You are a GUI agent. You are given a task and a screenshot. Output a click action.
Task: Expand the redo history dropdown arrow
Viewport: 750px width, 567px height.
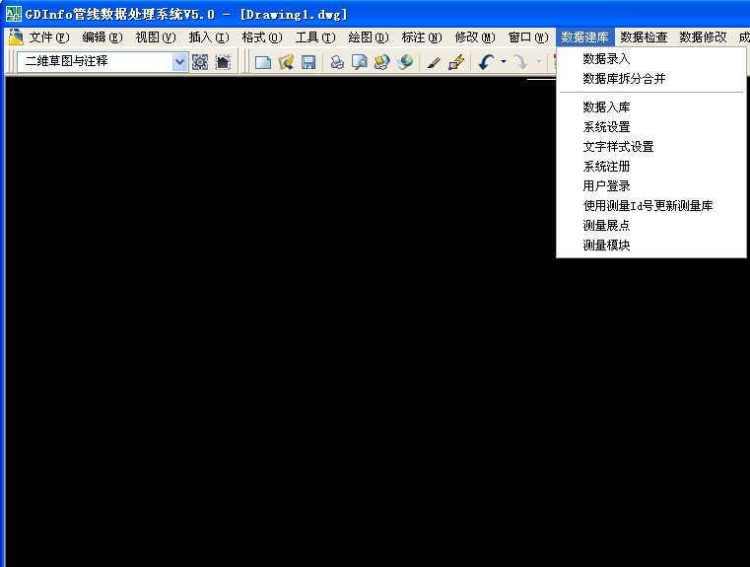point(538,62)
